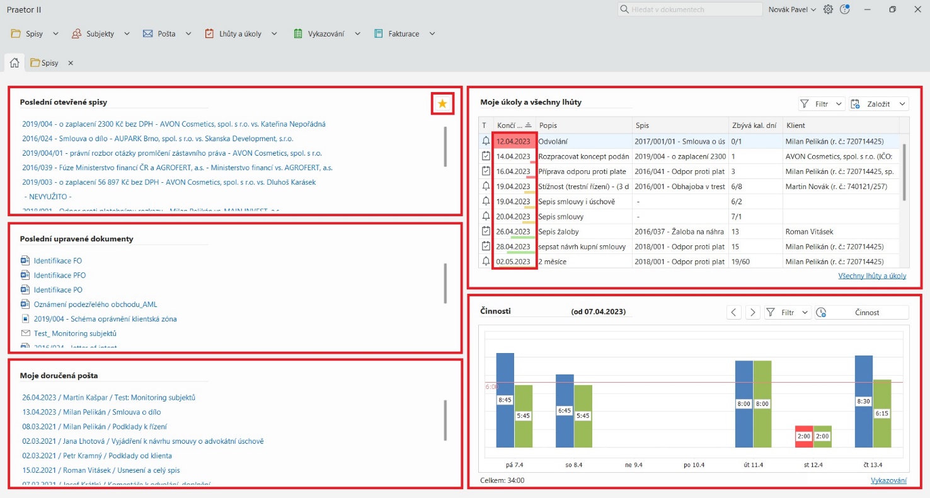The image size is (930, 498).
Task: Open the Vykazování menu in the toolbar
Action: [x=326, y=33]
